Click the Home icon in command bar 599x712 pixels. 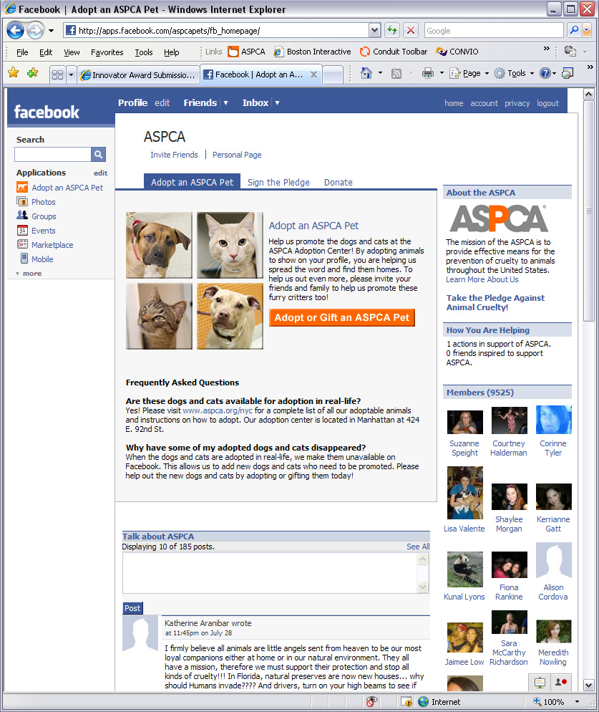366,73
